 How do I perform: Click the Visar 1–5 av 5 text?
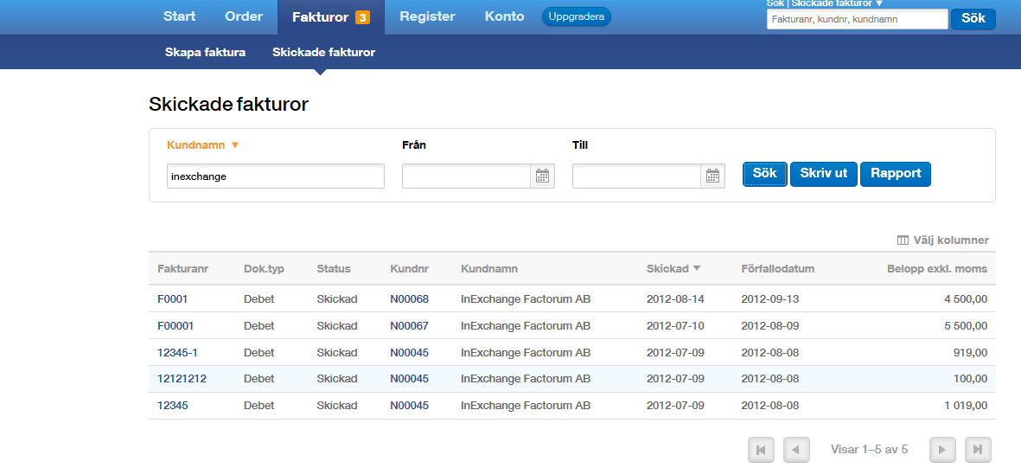point(870,449)
